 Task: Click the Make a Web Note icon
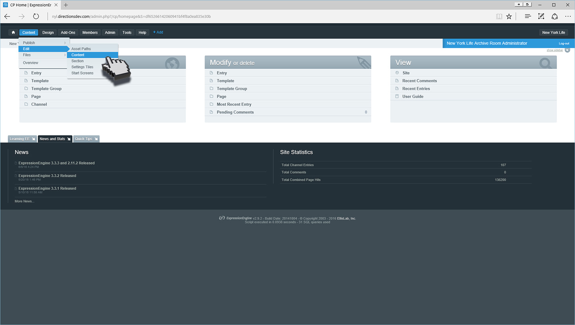coord(541,17)
